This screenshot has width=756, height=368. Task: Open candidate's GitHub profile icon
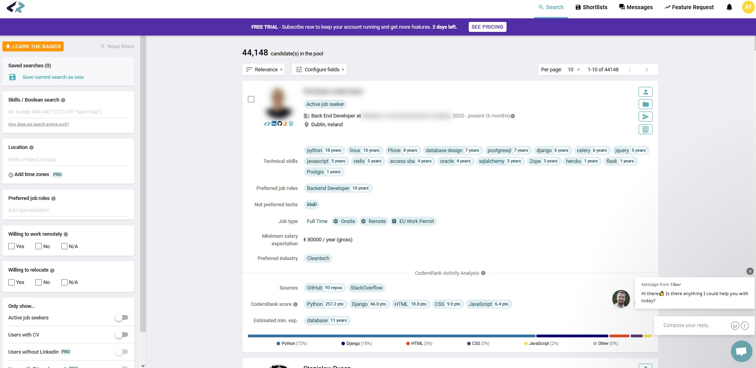(279, 123)
